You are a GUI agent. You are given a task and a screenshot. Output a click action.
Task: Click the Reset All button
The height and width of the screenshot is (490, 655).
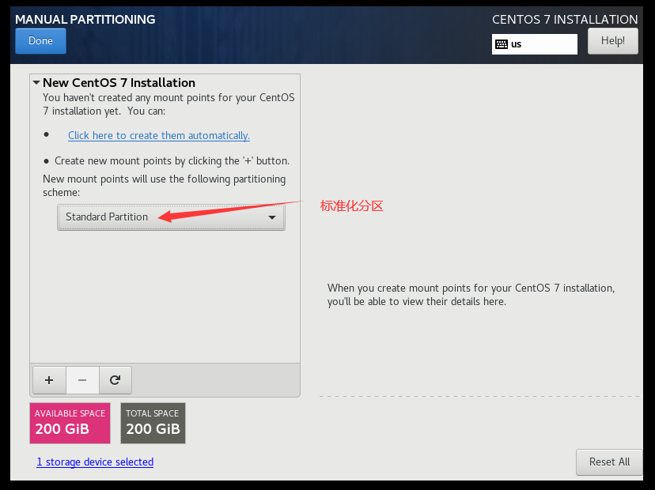[x=609, y=462]
